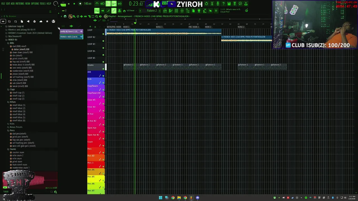Click the stop transport button
Viewport: 358px width, 201px height.
coord(74,4)
